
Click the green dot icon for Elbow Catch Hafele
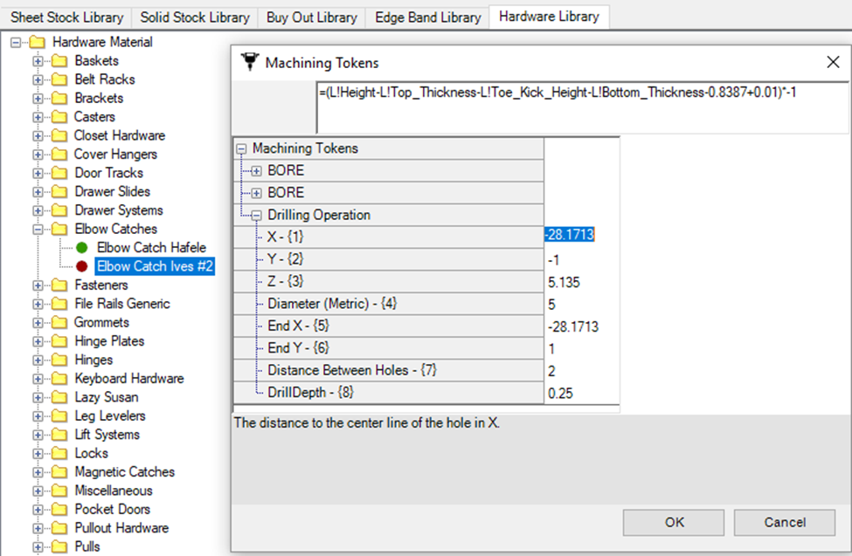[x=82, y=248]
